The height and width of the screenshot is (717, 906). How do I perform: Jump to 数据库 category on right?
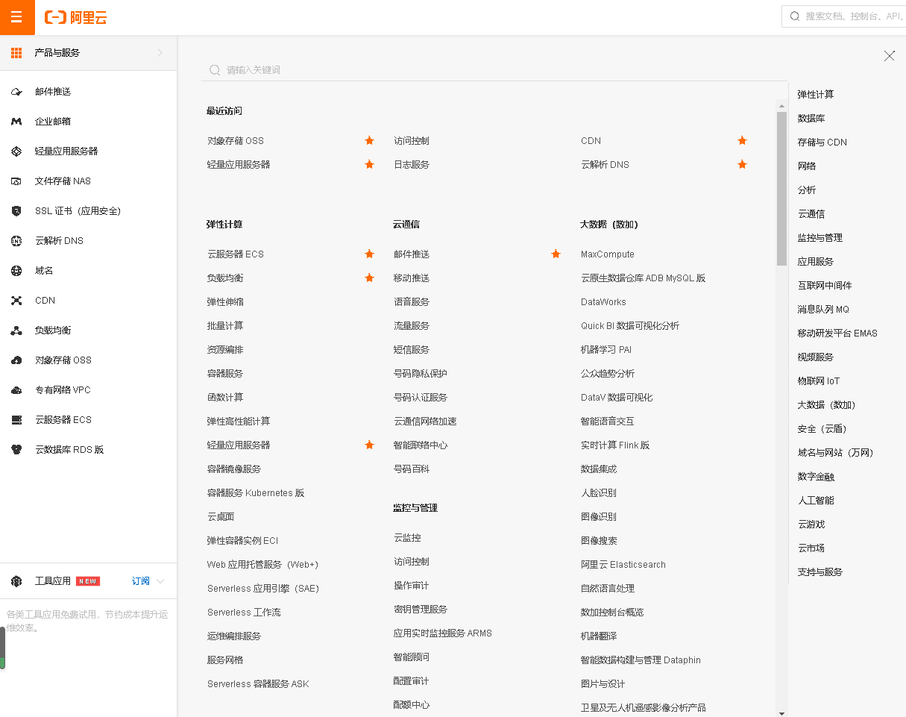pos(811,119)
